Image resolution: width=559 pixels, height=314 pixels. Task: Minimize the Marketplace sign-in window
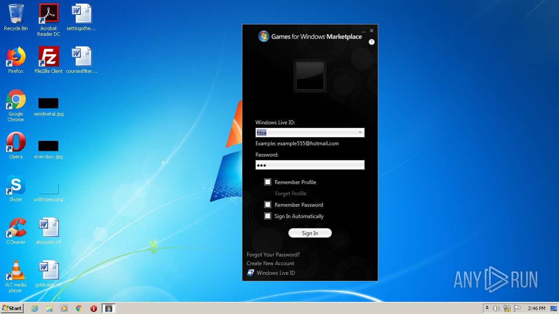tap(364, 31)
